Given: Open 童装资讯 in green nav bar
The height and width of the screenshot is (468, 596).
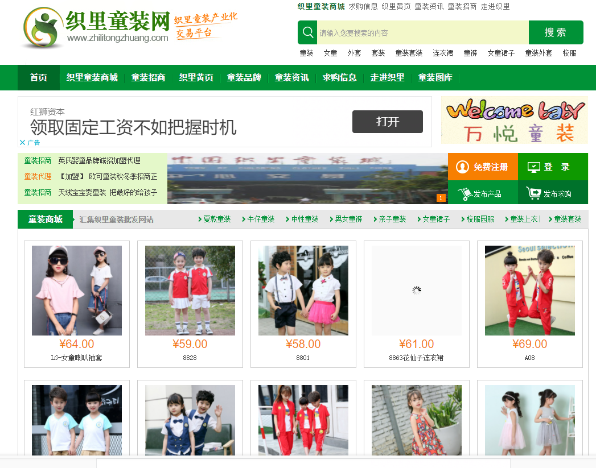Looking at the screenshot, I should (x=292, y=77).
